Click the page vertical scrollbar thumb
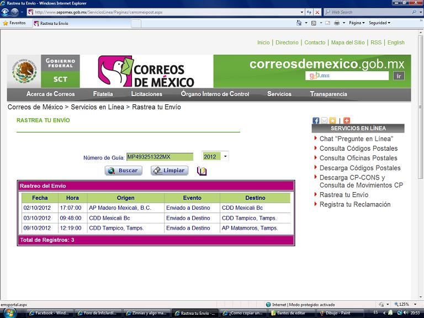424x318 pixels. [x=420, y=107]
